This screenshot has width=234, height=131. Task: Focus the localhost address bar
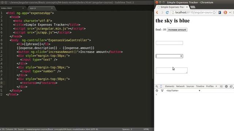[193, 12]
